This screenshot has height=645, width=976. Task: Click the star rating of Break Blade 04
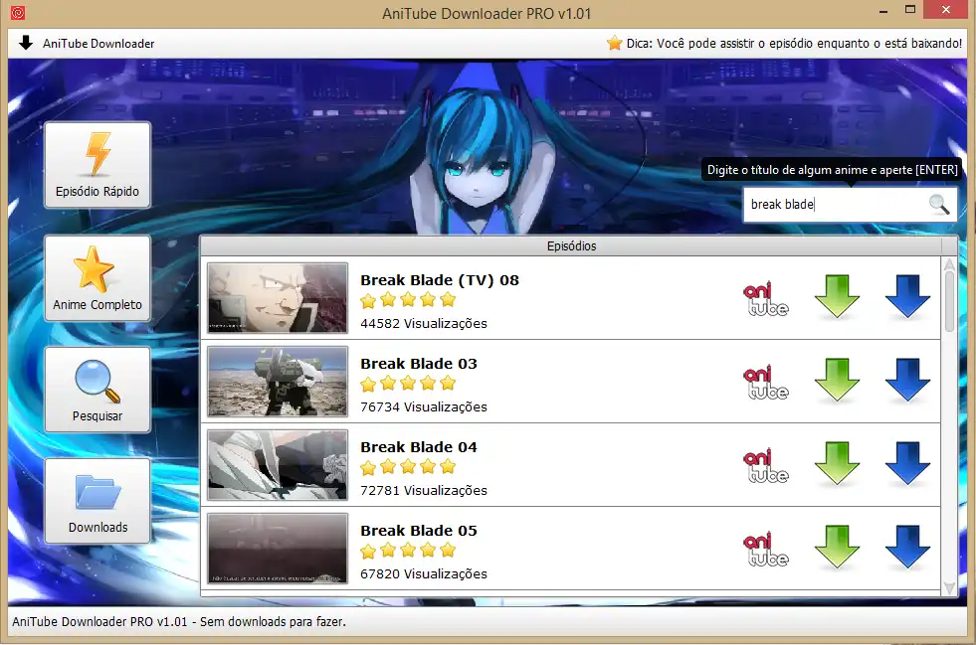coord(408,467)
